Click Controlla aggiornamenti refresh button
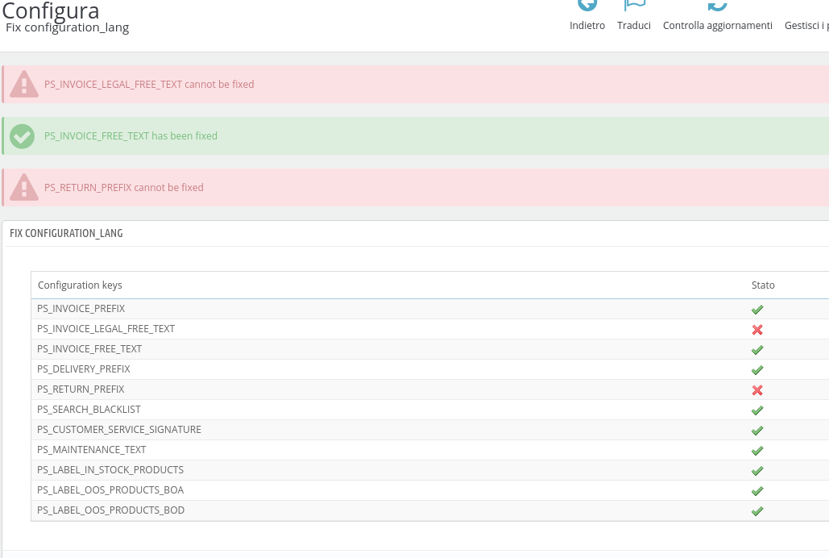The image size is (829, 558). [x=718, y=16]
